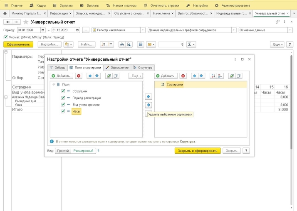Expand the Основные данные dropdown

[290, 30]
